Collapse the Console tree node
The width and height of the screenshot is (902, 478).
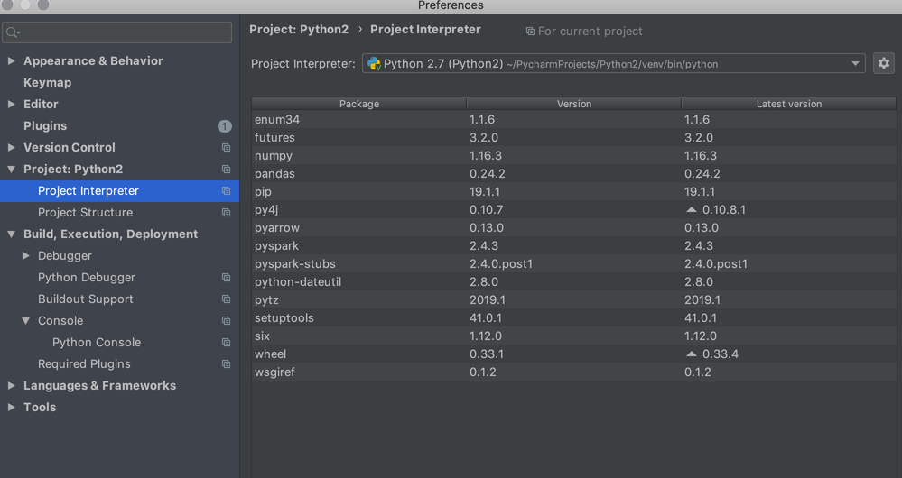26,321
